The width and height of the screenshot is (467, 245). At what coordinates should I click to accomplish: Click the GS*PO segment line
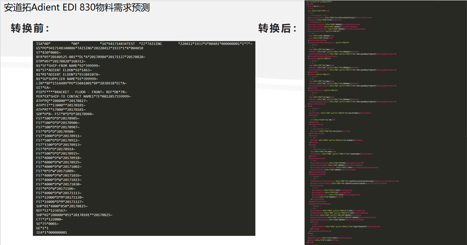point(90,48)
